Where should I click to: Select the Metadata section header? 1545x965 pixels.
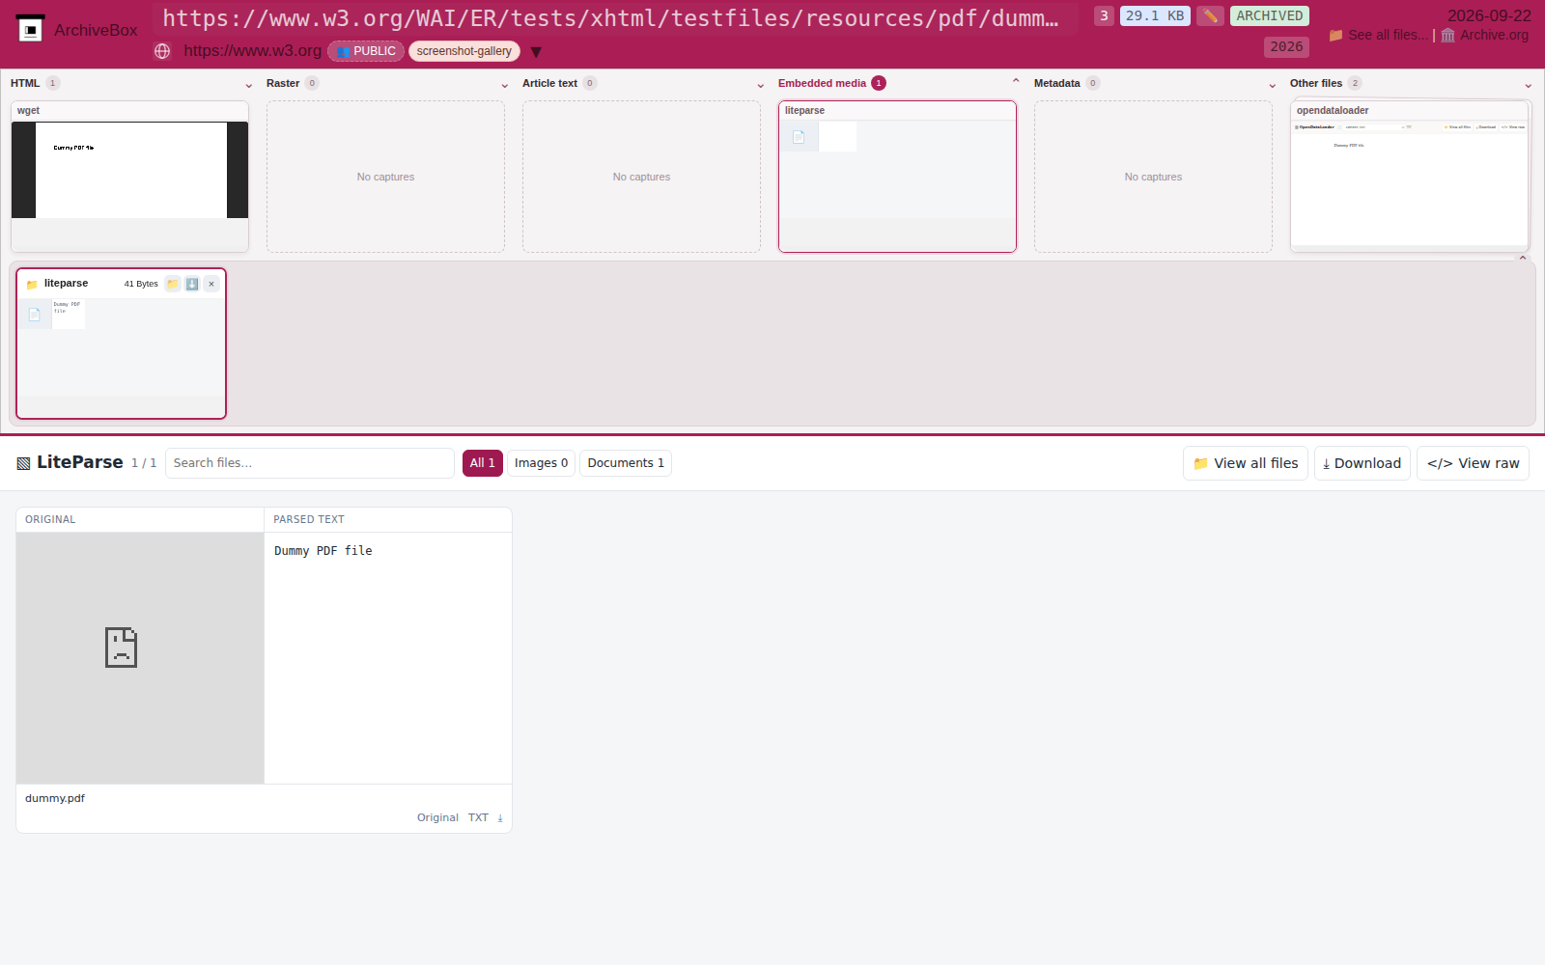point(1057,83)
